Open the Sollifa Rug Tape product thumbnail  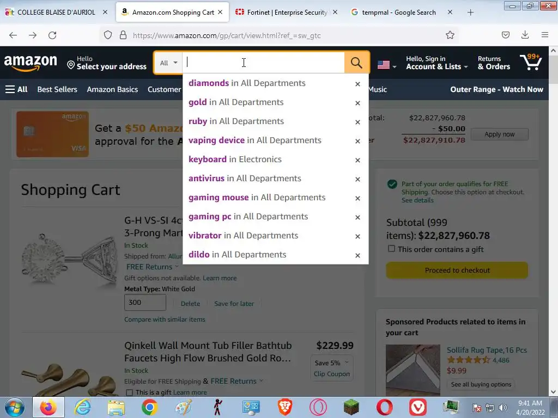point(413,370)
